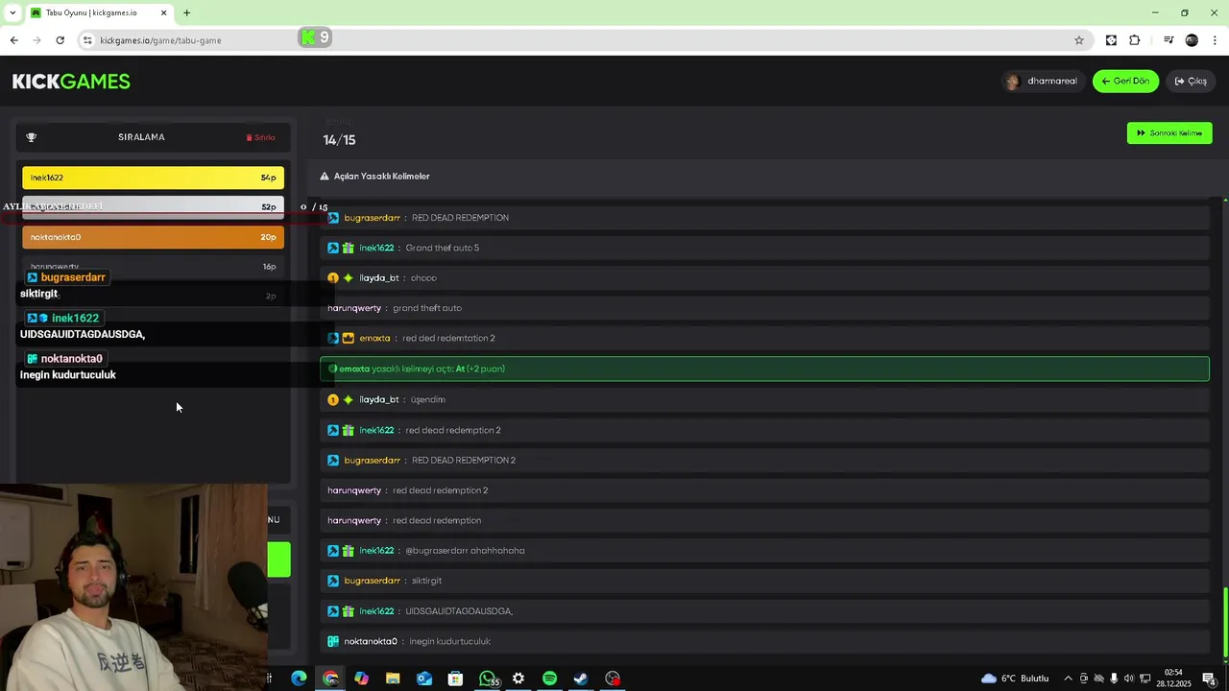
Task: Select the silver second-place ranking row 52p
Action: pos(154,207)
